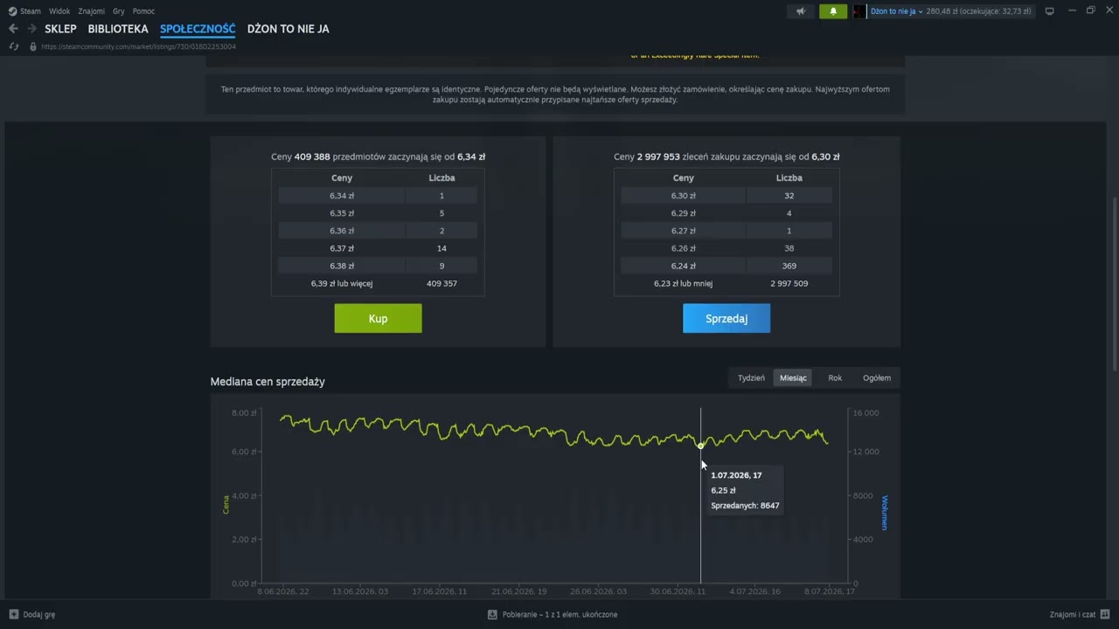The height and width of the screenshot is (629, 1119).
Task: Click the chart marker point at 1.07.2026
Action: (x=700, y=446)
